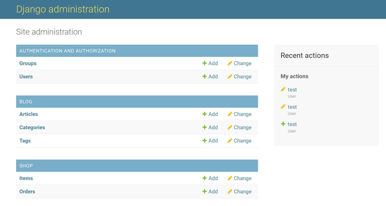Click pencil icon of first recent action
The width and height of the screenshot is (386, 206).
(283, 89)
